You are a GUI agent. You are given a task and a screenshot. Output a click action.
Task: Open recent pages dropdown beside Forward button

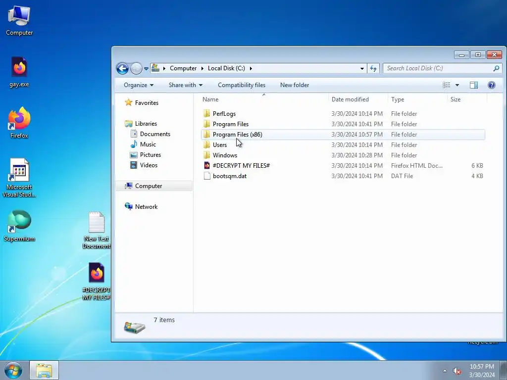[x=146, y=68]
